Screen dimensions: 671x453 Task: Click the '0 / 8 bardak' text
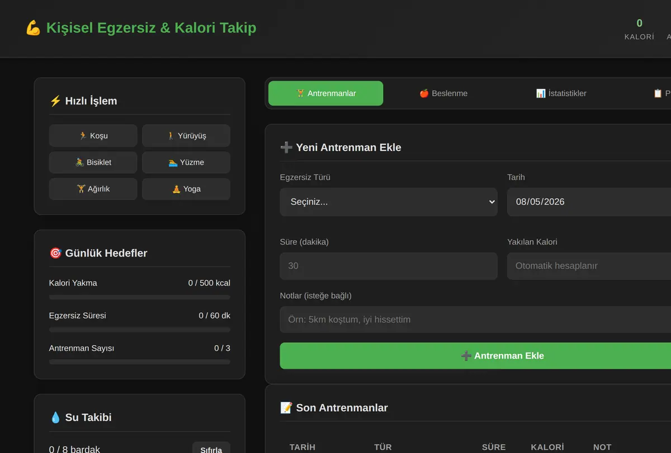click(74, 449)
